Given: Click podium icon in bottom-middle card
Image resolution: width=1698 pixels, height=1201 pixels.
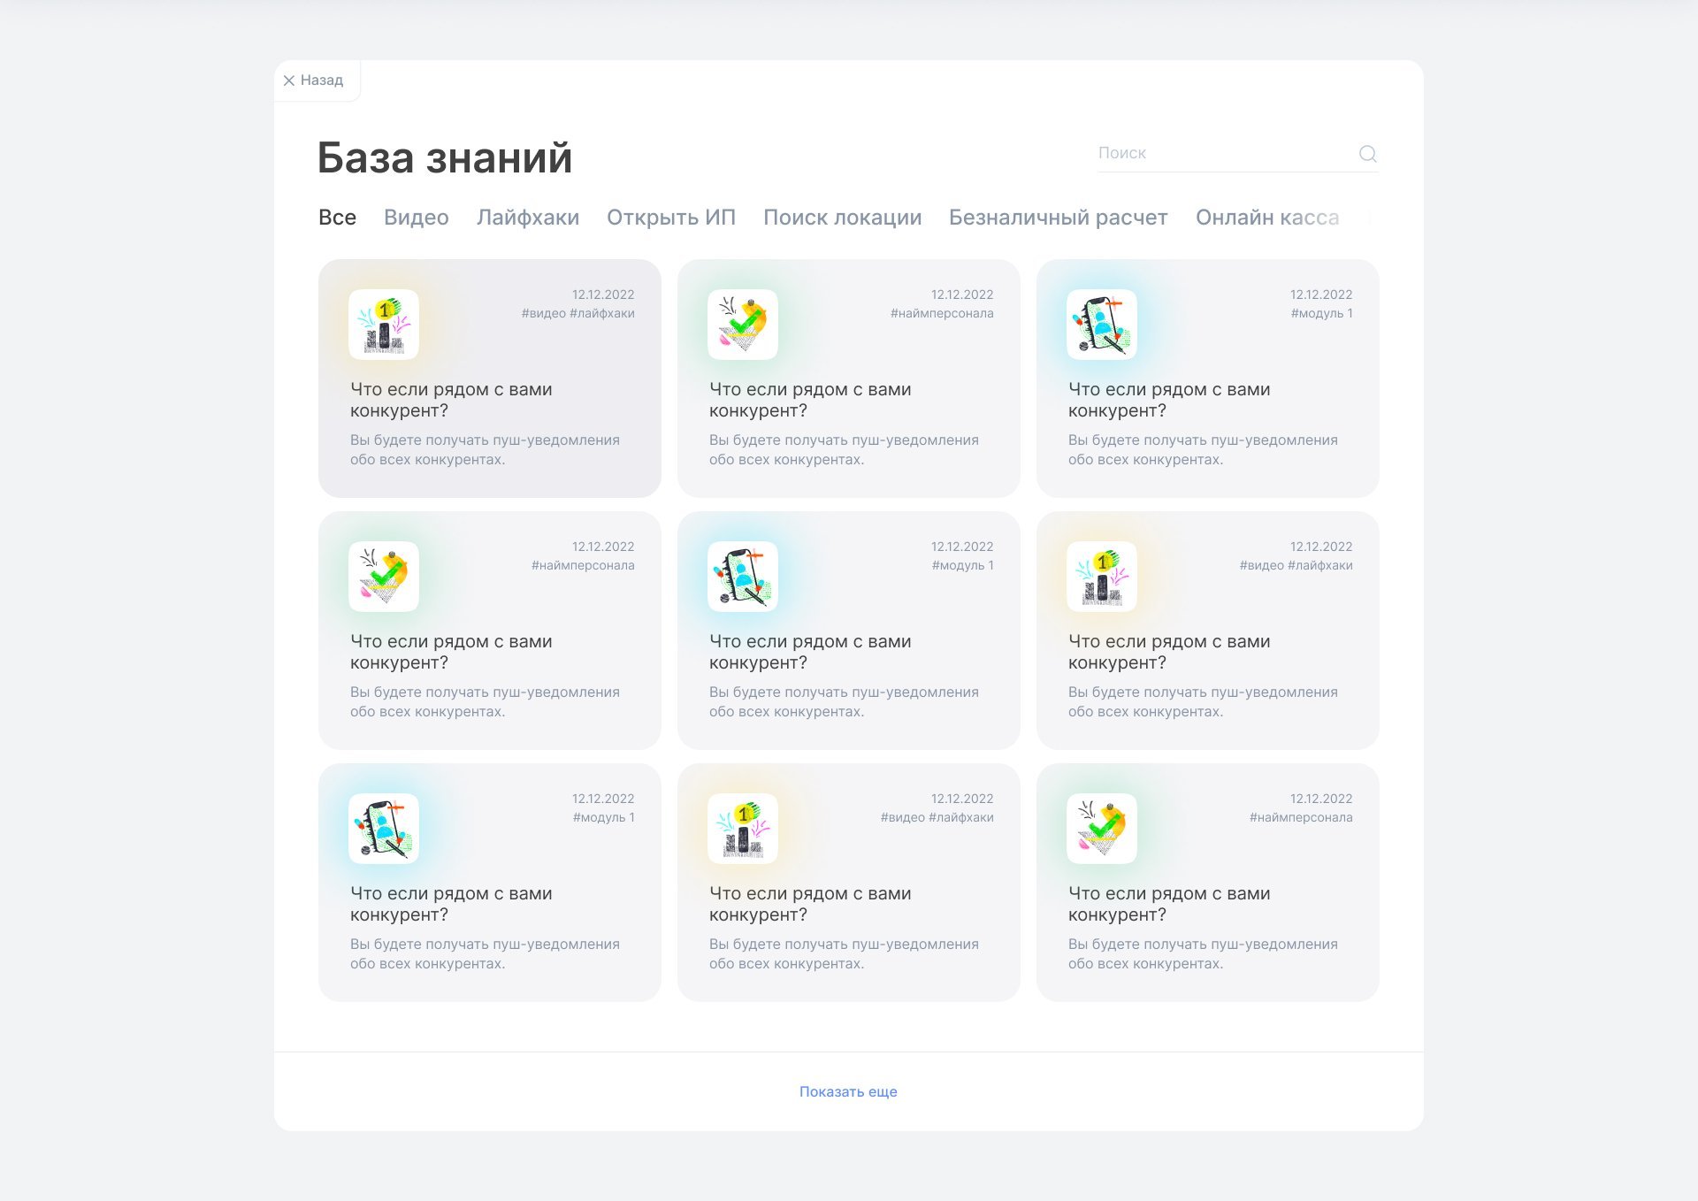Looking at the screenshot, I should tap(743, 829).
